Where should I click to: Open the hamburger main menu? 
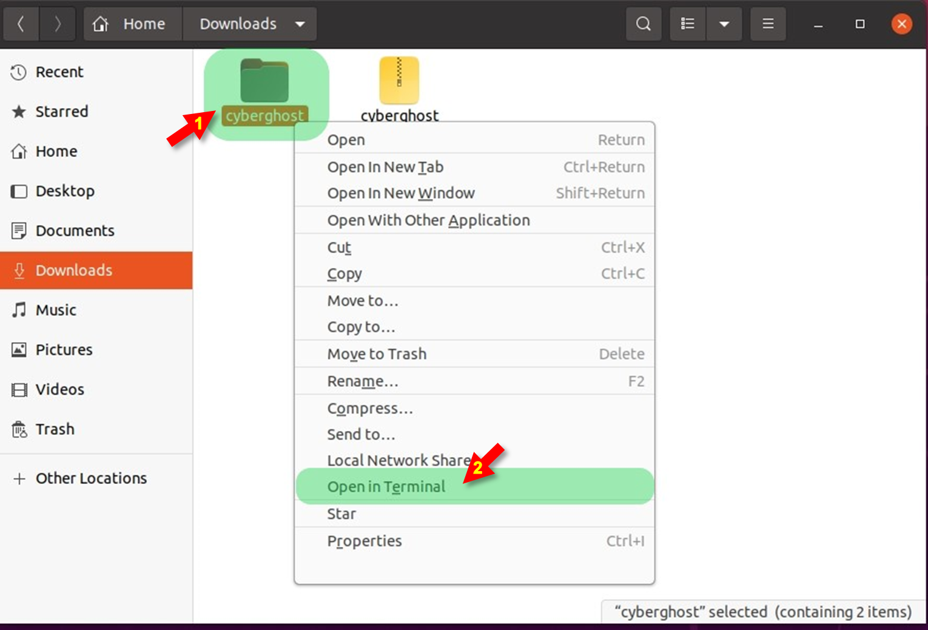768,24
